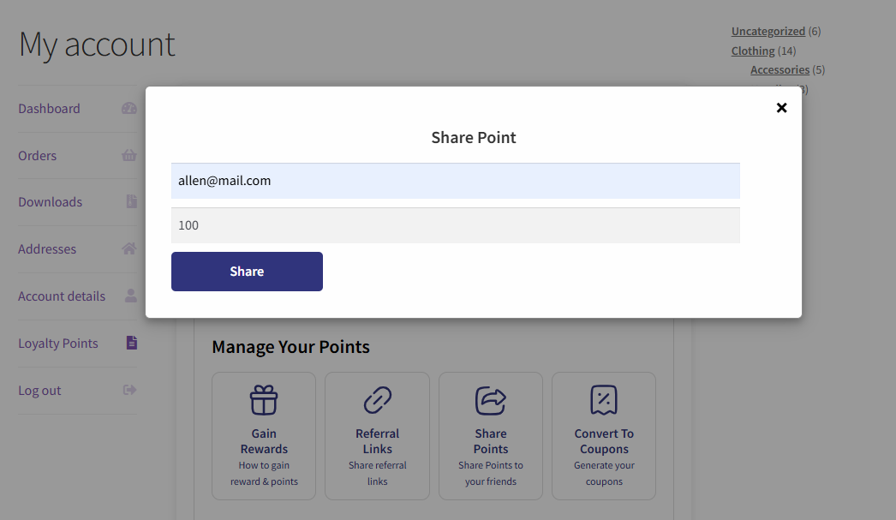The image size is (896, 520).
Task: Open the Clothing category link
Action: (753, 51)
